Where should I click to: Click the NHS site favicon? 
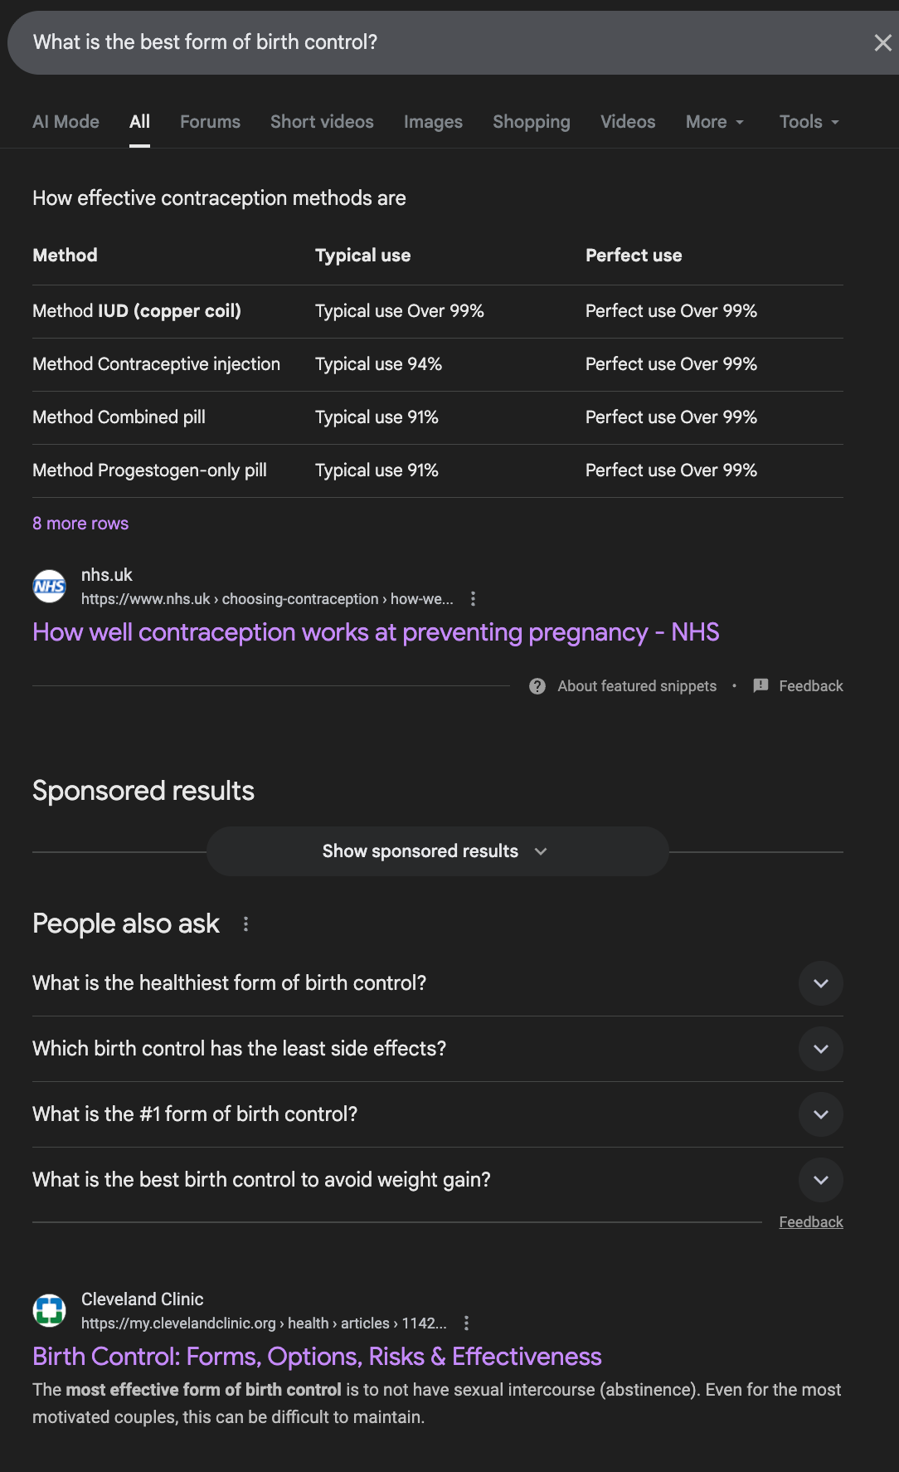(x=49, y=587)
